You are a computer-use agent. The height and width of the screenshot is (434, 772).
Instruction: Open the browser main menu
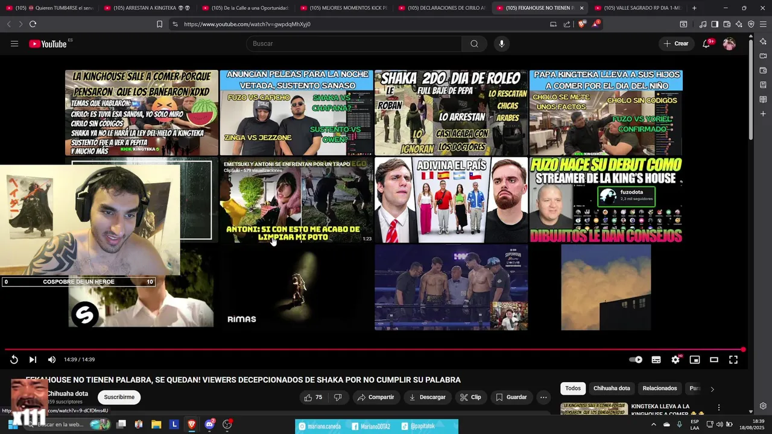pos(763,24)
